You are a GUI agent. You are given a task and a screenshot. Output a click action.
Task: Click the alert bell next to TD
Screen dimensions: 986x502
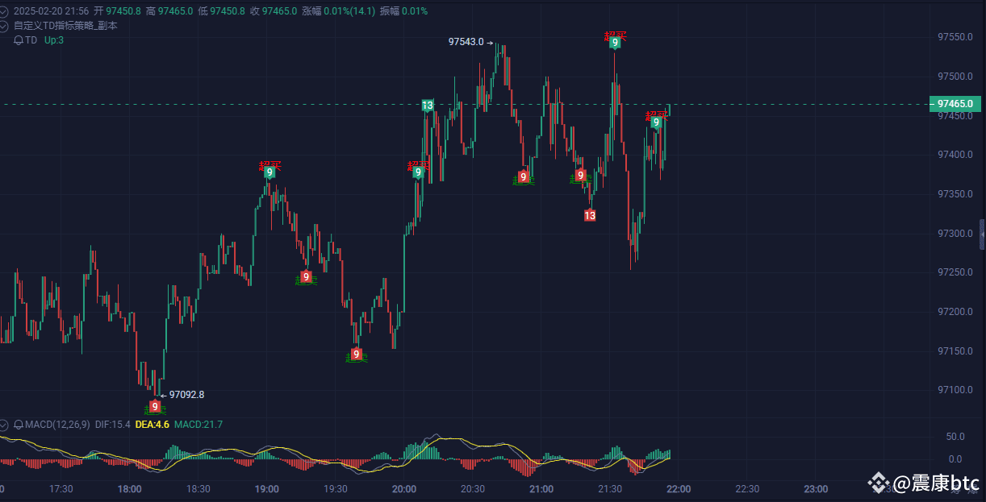pyautogui.click(x=19, y=39)
